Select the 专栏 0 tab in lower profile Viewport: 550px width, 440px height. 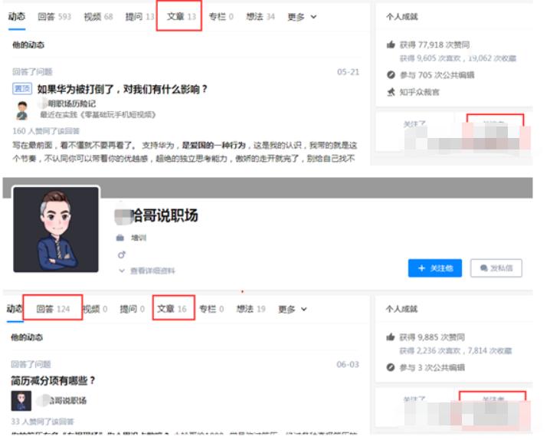(211, 309)
